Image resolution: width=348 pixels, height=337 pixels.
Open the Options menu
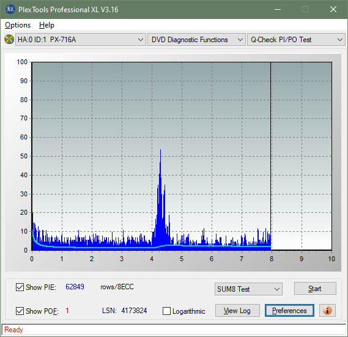[x=18, y=25]
